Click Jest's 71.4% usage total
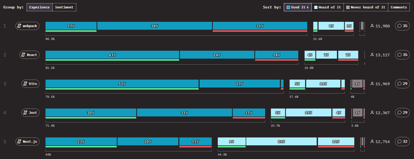The height and width of the screenshot is (159, 414). coord(50,126)
